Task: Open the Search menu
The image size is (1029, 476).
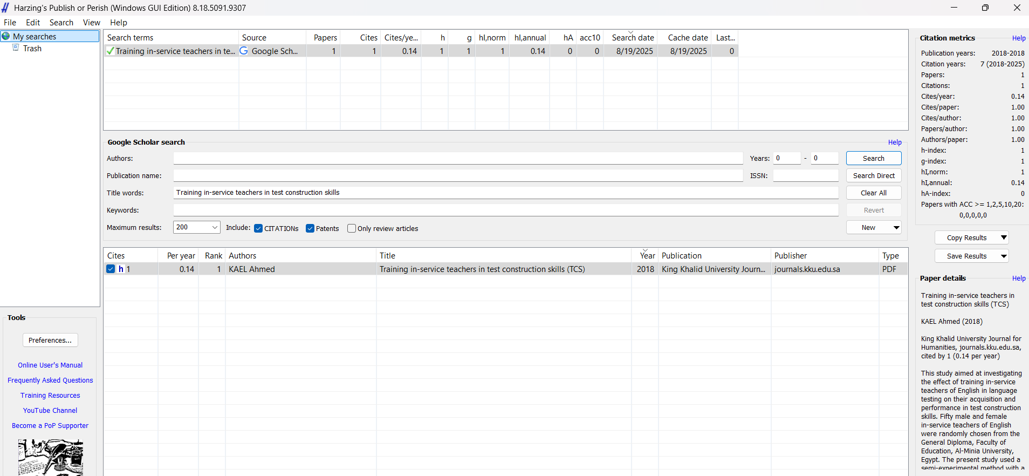Action: [61, 22]
